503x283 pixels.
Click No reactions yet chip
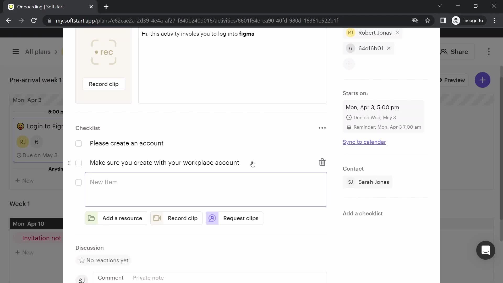(x=103, y=260)
